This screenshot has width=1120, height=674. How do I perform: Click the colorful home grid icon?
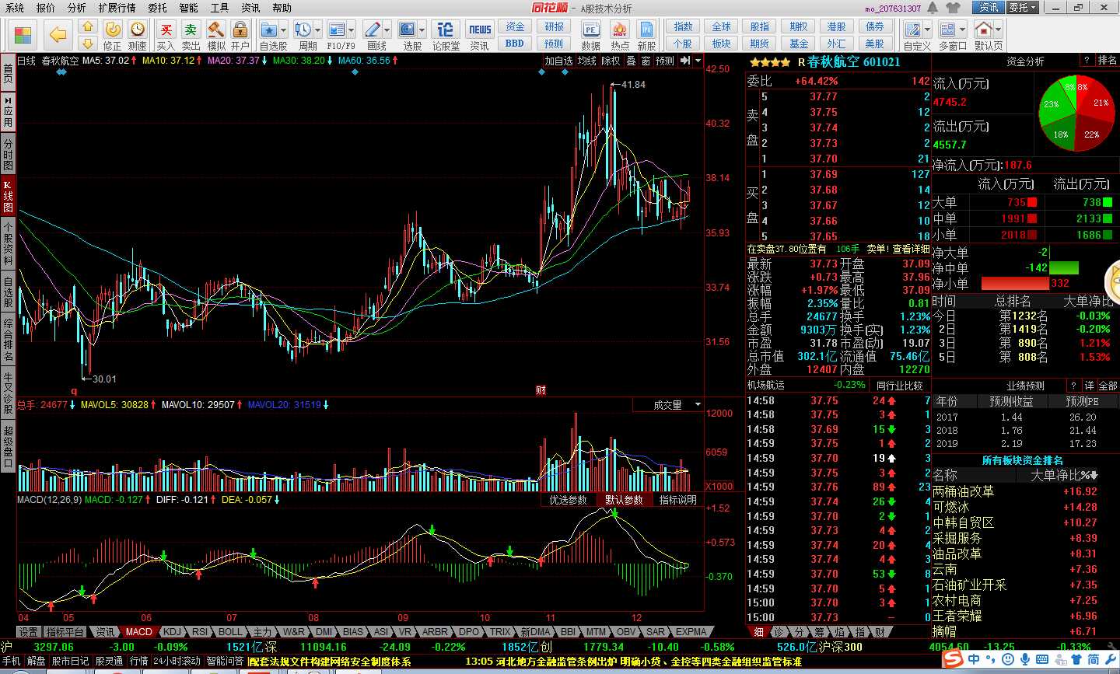pyautogui.click(x=24, y=34)
